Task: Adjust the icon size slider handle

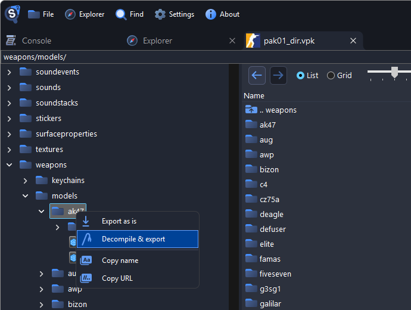Action: tap(394, 72)
